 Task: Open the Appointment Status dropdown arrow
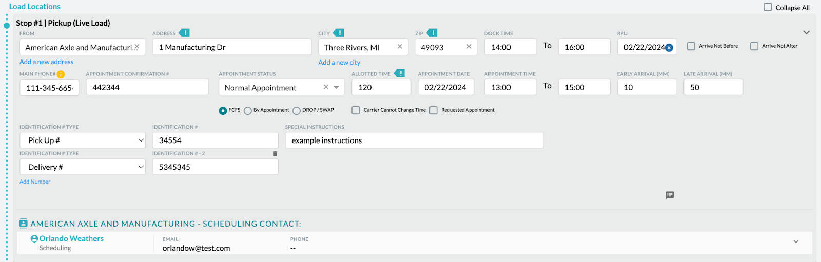tap(336, 87)
